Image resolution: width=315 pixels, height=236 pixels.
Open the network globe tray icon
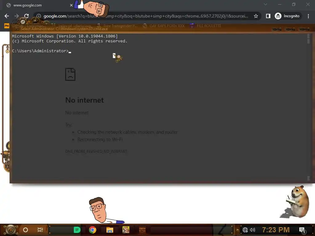point(245,230)
